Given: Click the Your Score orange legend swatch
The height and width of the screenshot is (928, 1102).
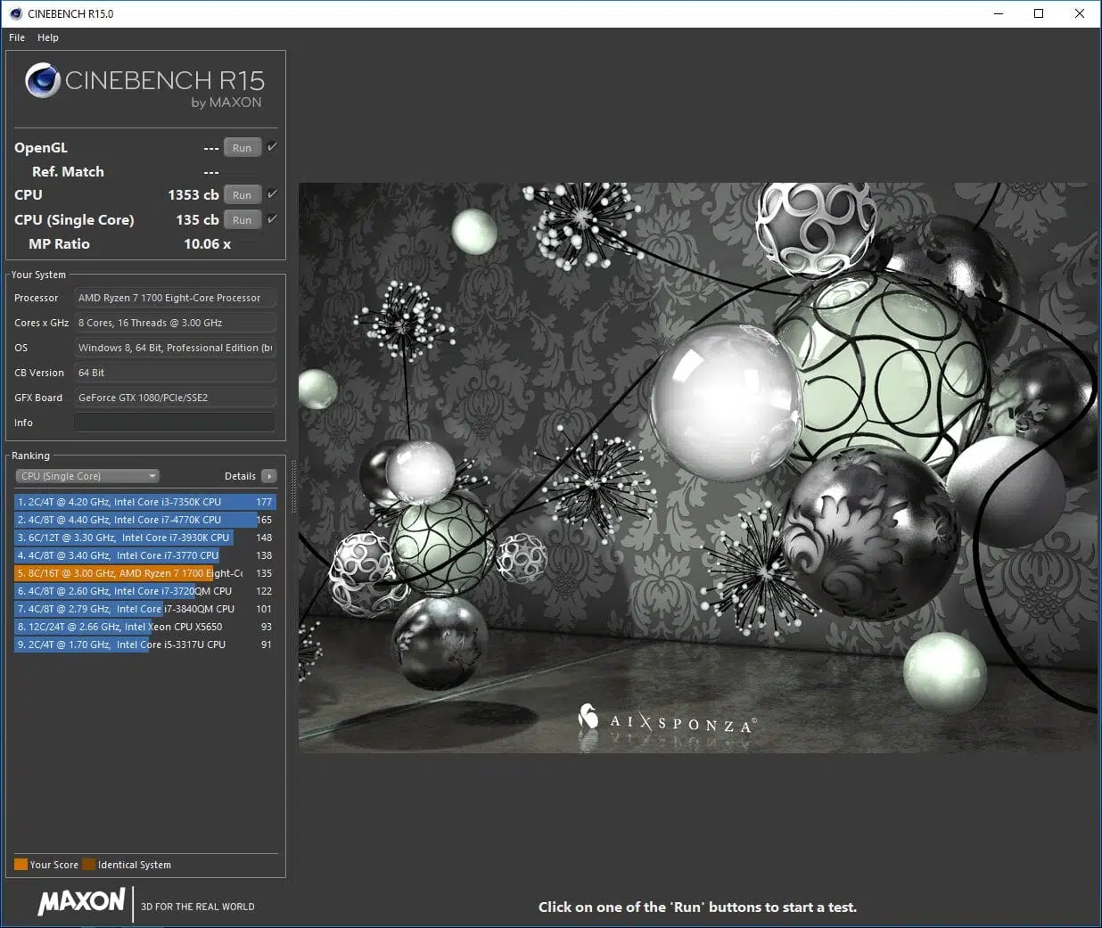Looking at the screenshot, I should point(21,865).
